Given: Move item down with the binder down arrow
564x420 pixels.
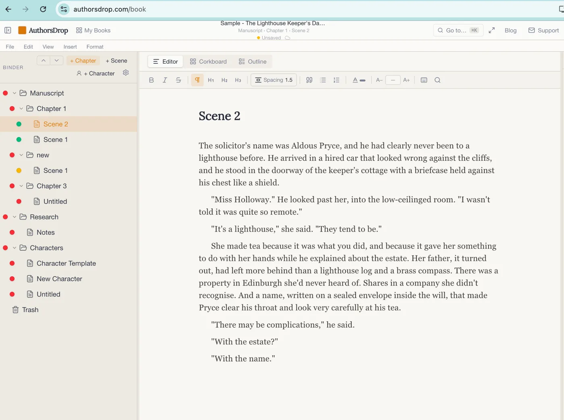Looking at the screenshot, I should point(57,60).
